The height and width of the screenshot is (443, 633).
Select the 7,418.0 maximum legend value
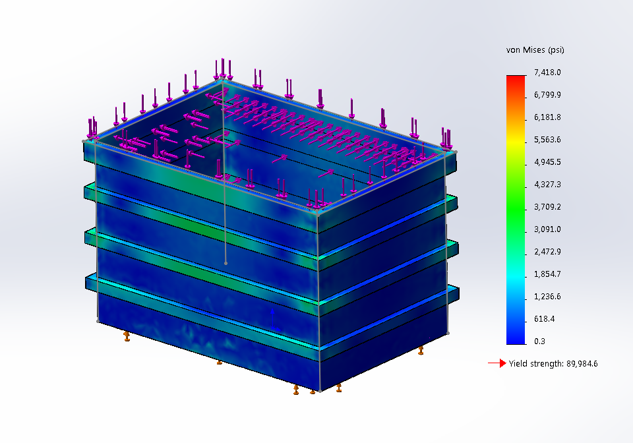pyautogui.click(x=547, y=73)
